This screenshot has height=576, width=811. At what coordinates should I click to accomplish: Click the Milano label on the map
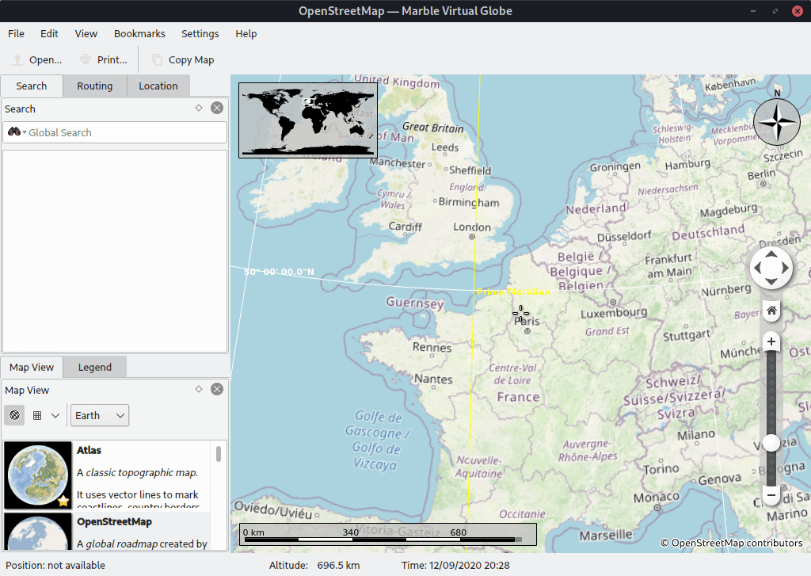tap(696, 435)
